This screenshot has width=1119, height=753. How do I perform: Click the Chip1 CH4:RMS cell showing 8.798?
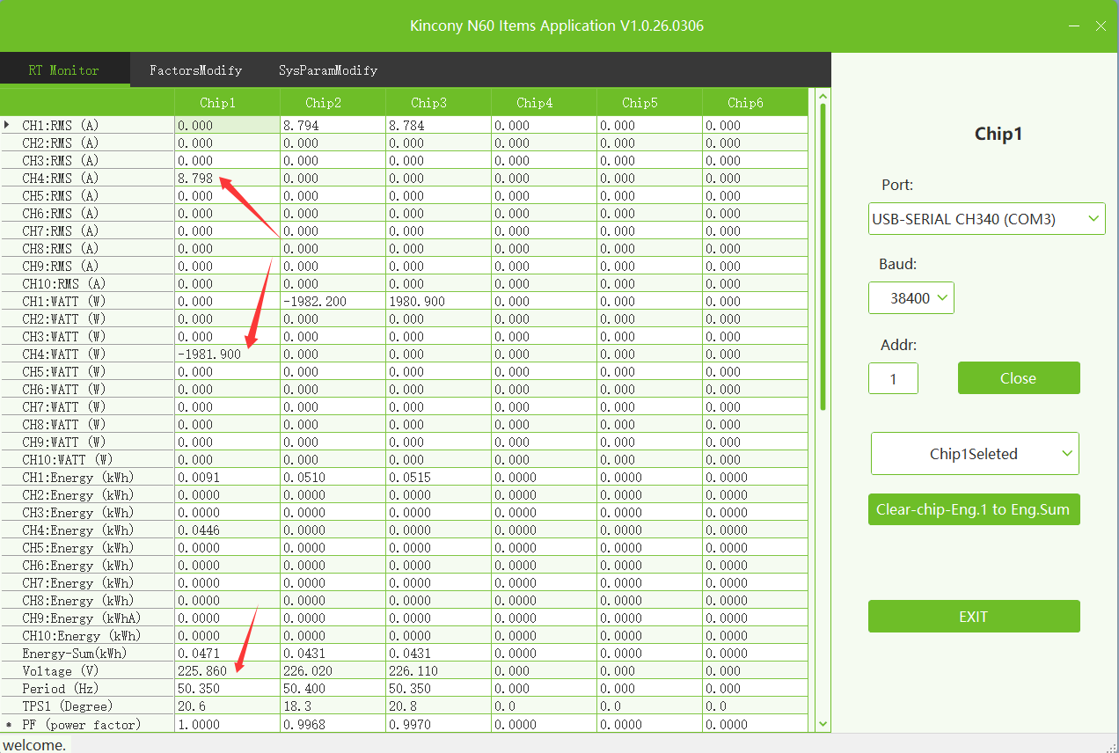pyautogui.click(x=226, y=179)
